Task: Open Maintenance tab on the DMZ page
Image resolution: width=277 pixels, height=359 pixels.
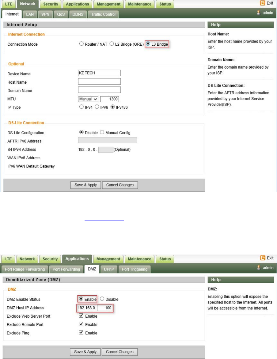Action: [x=139, y=259]
